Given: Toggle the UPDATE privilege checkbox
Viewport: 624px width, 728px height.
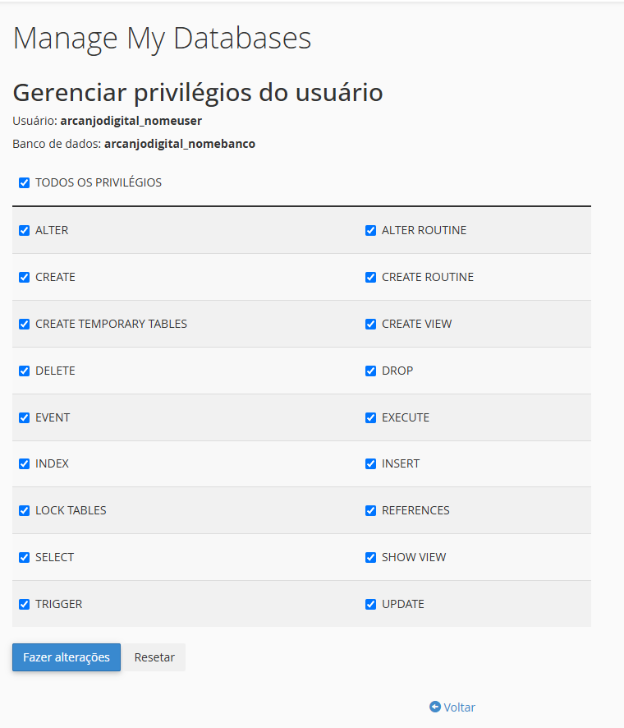Looking at the screenshot, I should coord(371,604).
